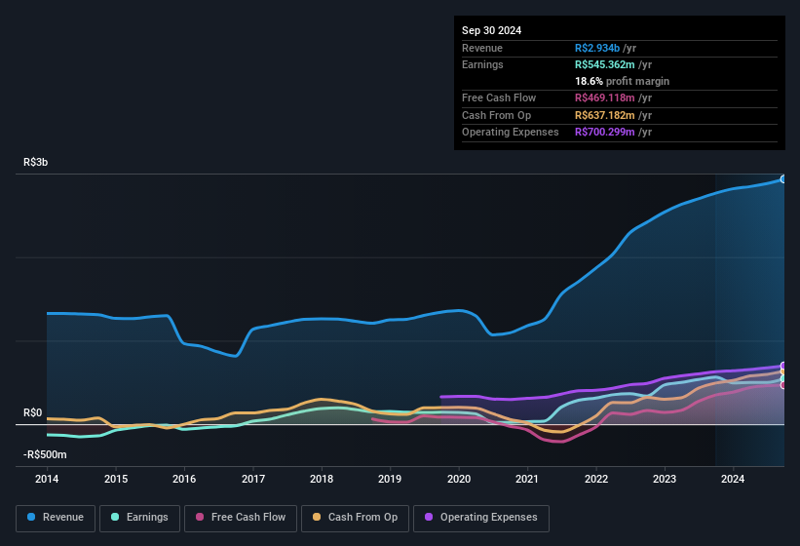Click the R$2.934b revenue value in tooltip
This screenshot has height=546, width=800.
tap(599, 48)
